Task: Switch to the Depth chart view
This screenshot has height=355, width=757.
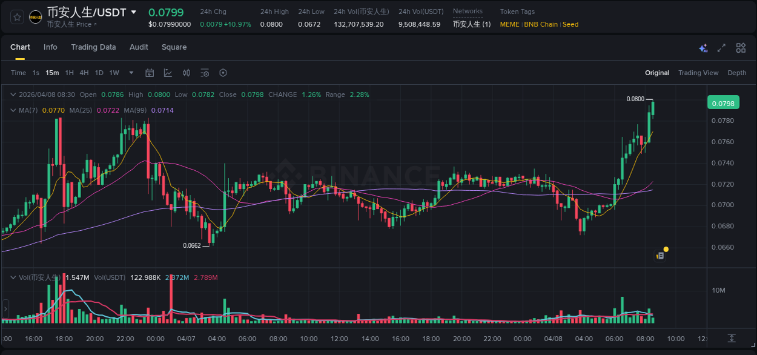Action: click(x=736, y=73)
